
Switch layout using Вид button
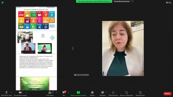(x=169, y=2)
